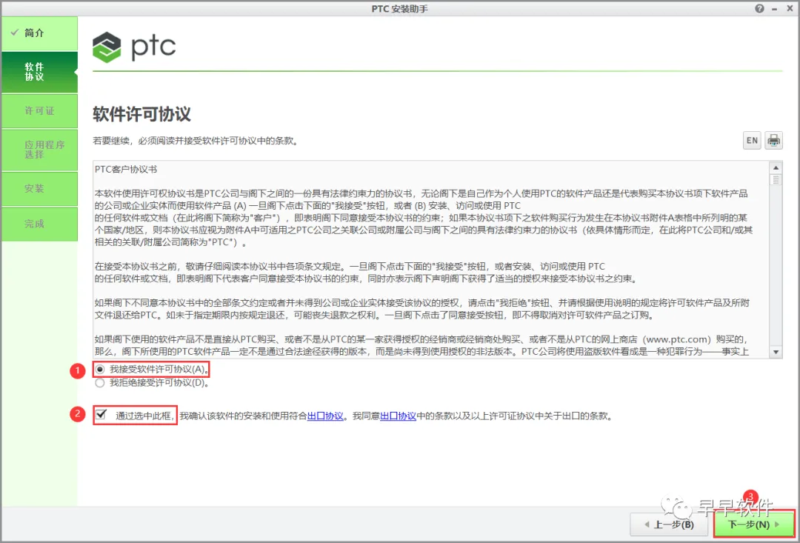Click the agreement scrollbar thumb
Screen dimensions: 800x543
coord(776,179)
